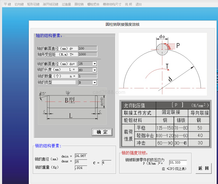
Task: Open the 渐开线花键 menu
Action: (x=51, y=4)
